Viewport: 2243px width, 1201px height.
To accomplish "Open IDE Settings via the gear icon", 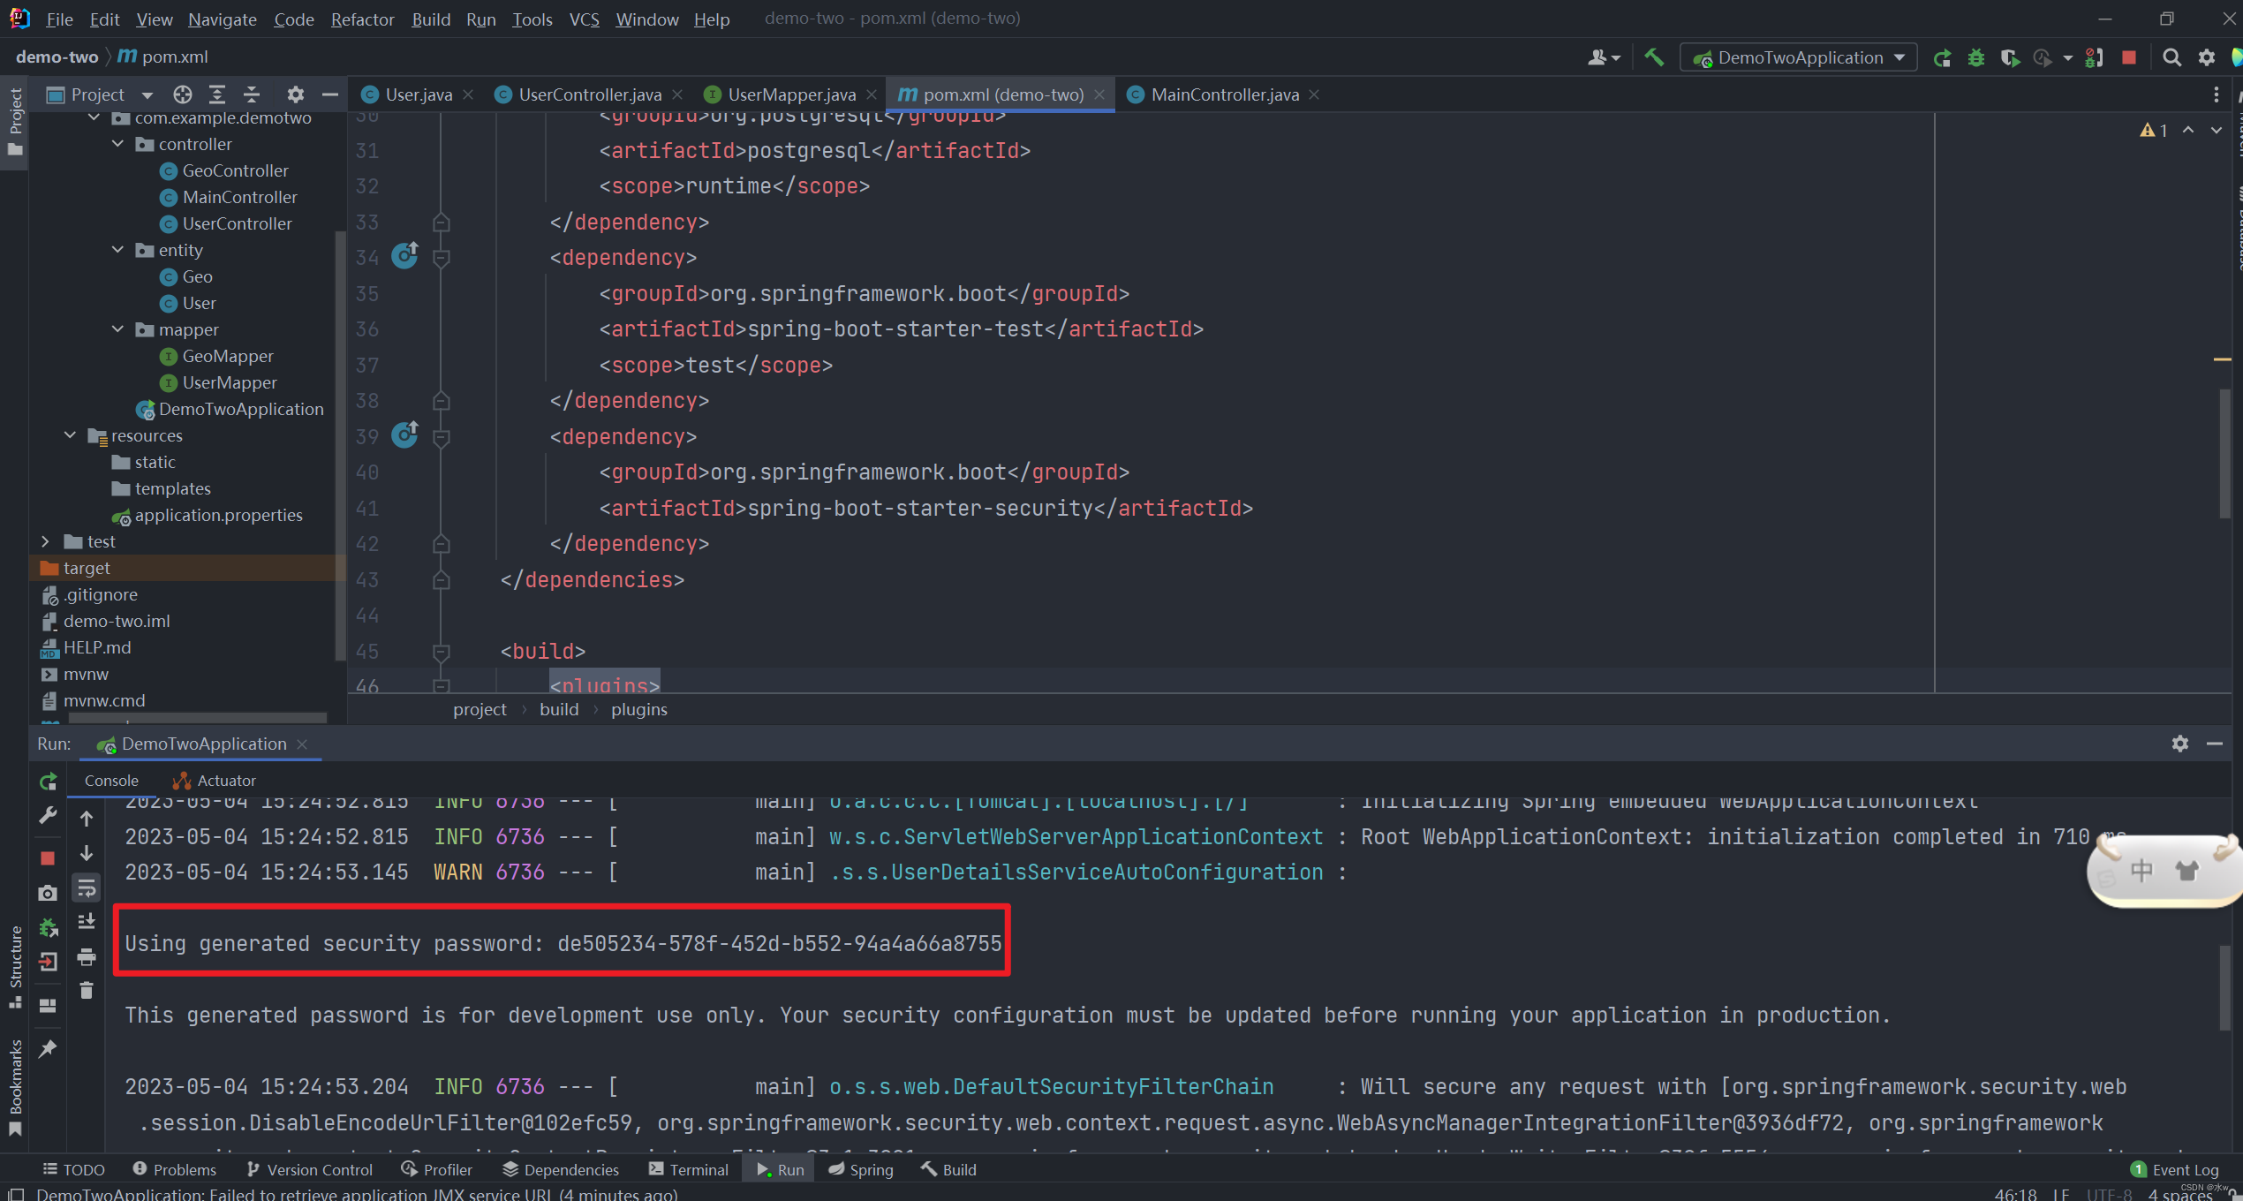I will coord(2207,57).
